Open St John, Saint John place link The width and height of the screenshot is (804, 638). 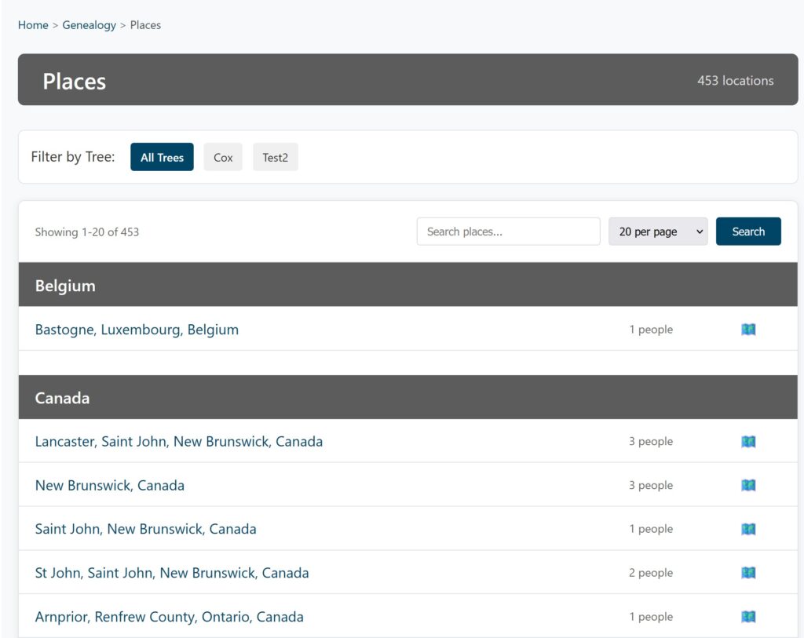tap(171, 573)
